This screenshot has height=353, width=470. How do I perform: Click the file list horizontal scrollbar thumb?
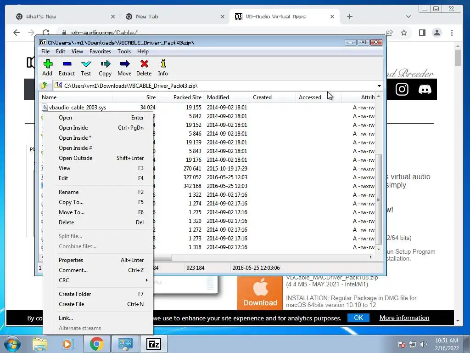[162, 257]
